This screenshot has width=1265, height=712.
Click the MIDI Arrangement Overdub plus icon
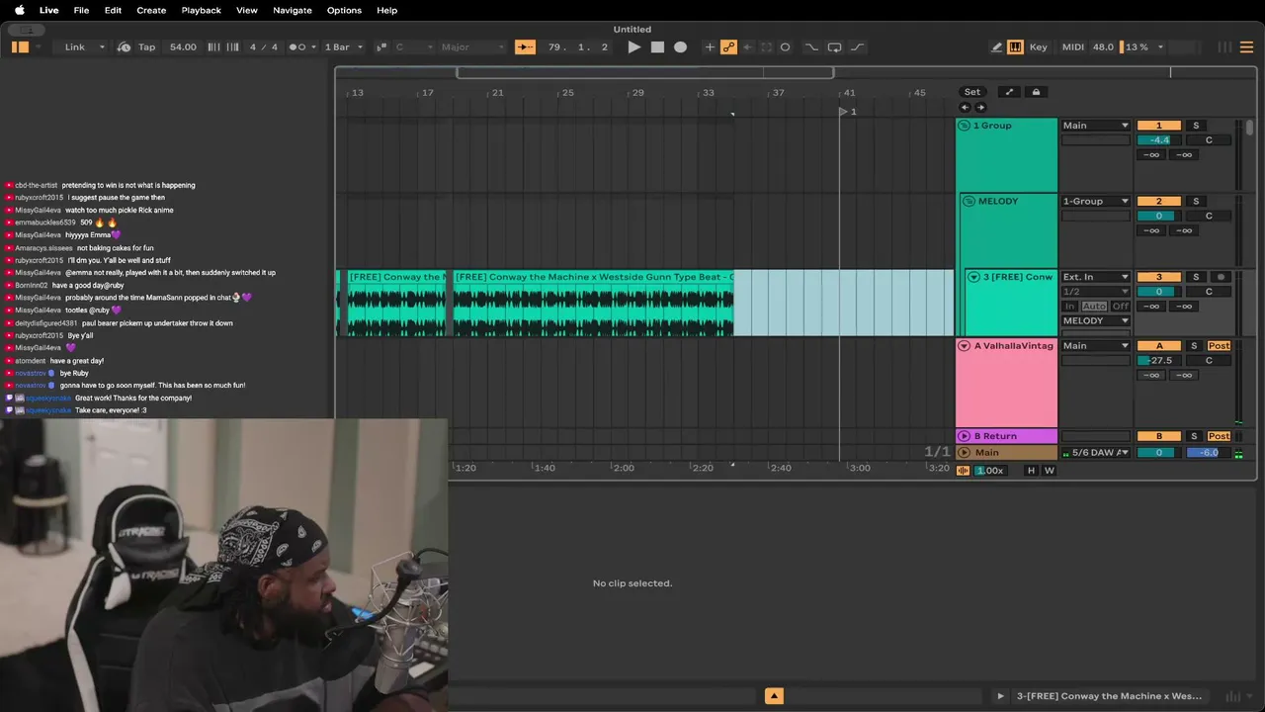pyautogui.click(x=709, y=46)
